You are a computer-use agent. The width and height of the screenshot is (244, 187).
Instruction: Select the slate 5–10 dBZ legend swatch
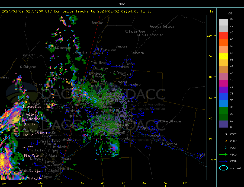click(223, 124)
